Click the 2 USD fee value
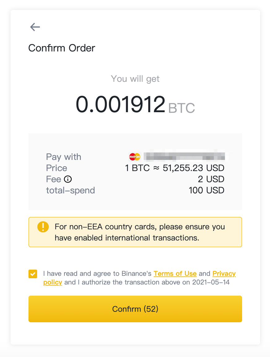Screen dimensions: 270x357 pos(211,179)
